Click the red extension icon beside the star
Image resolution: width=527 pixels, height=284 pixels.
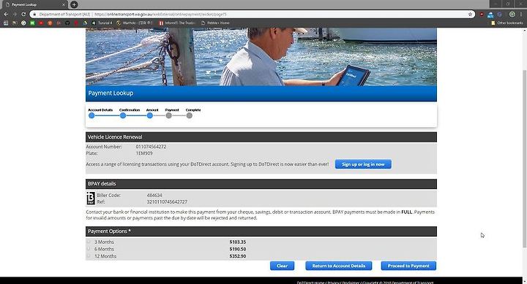[482, 15]
